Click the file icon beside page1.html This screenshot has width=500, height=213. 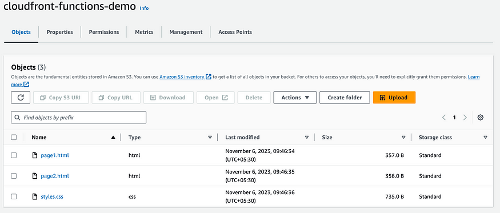(35, 155)
